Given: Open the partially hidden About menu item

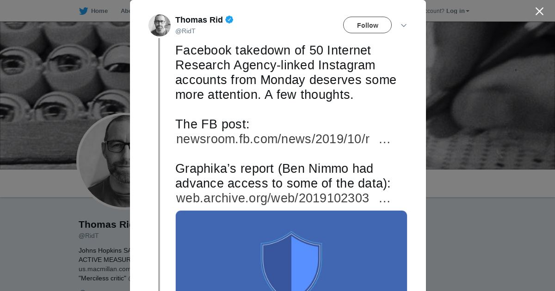Looking at the screenshot, I should (x=125, y=11).
